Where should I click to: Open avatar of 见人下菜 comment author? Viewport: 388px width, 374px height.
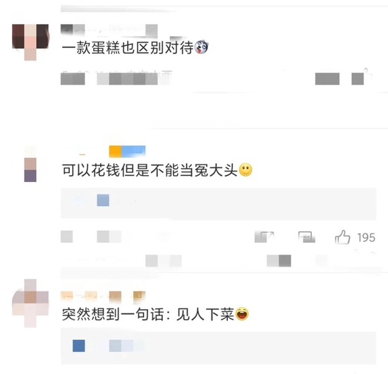[x=30, y=303]
